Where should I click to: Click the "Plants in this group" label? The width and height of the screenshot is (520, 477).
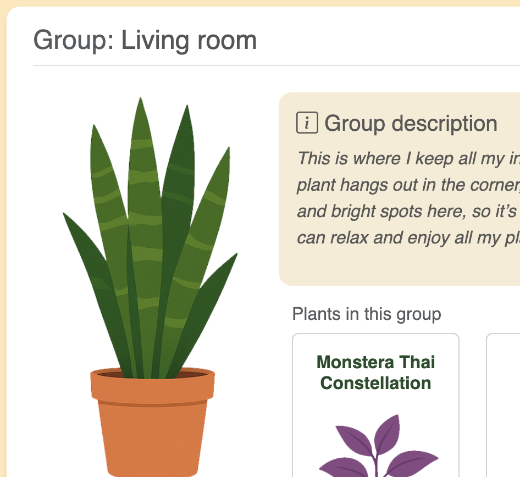tap(367, 314)
